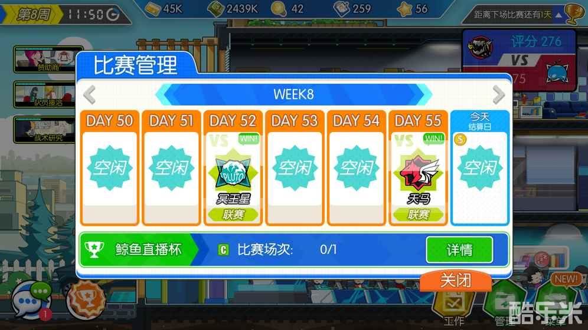Tap the orange trophy badge icon

click(x=86, y=301)
